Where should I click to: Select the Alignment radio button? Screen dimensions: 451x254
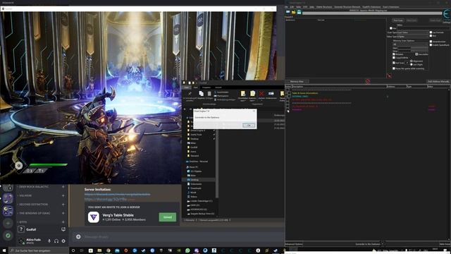click(412, 61)
